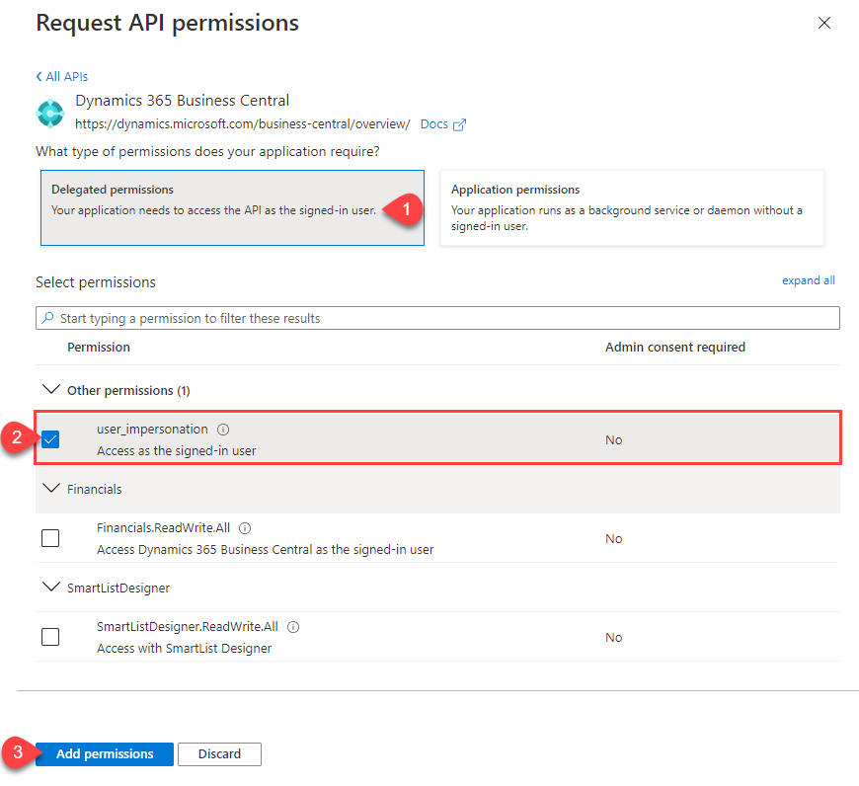
Task: Open the Docs link
Action: 433,124
